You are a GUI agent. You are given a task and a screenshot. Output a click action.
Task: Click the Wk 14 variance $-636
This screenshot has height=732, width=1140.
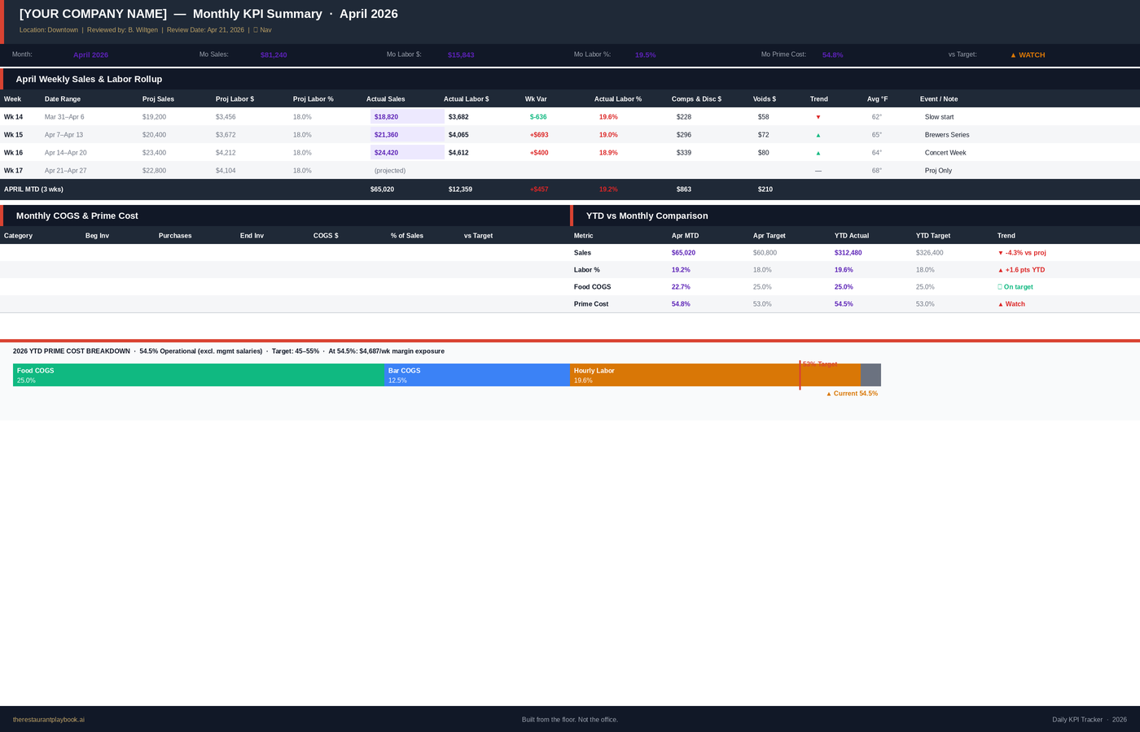click(538, 117)
